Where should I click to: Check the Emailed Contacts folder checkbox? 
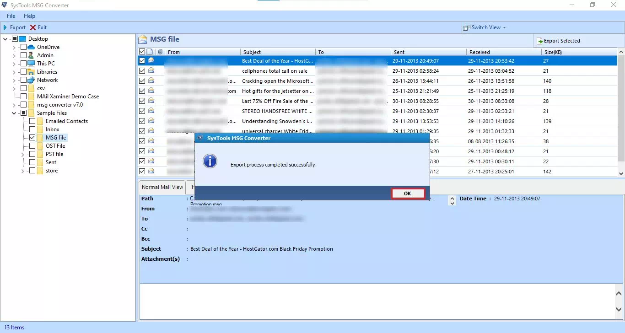pyautogui.click(x=32, y=121)
